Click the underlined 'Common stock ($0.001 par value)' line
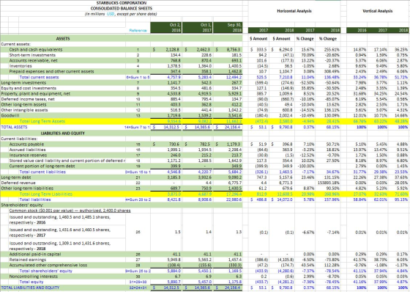This screenshot has height=292, width=410. click(70, 211)
